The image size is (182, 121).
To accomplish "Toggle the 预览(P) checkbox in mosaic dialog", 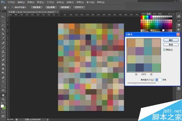I will (164, 50).
